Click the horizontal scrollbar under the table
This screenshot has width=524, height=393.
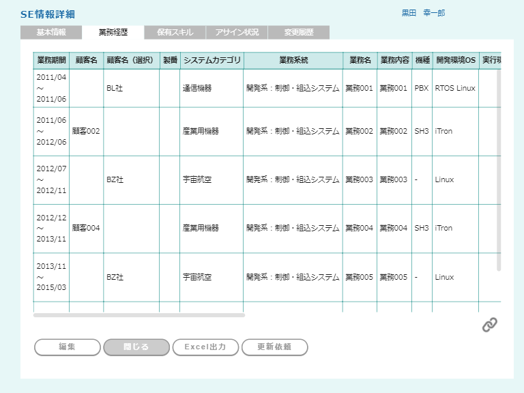[x=139, y=315]
